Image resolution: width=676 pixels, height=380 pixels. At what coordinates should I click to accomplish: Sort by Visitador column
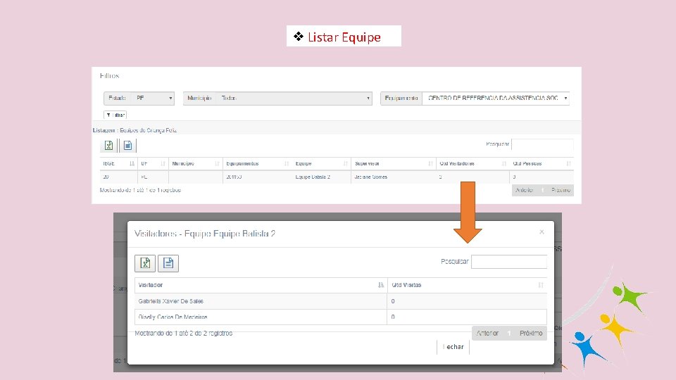click(261, 285)
